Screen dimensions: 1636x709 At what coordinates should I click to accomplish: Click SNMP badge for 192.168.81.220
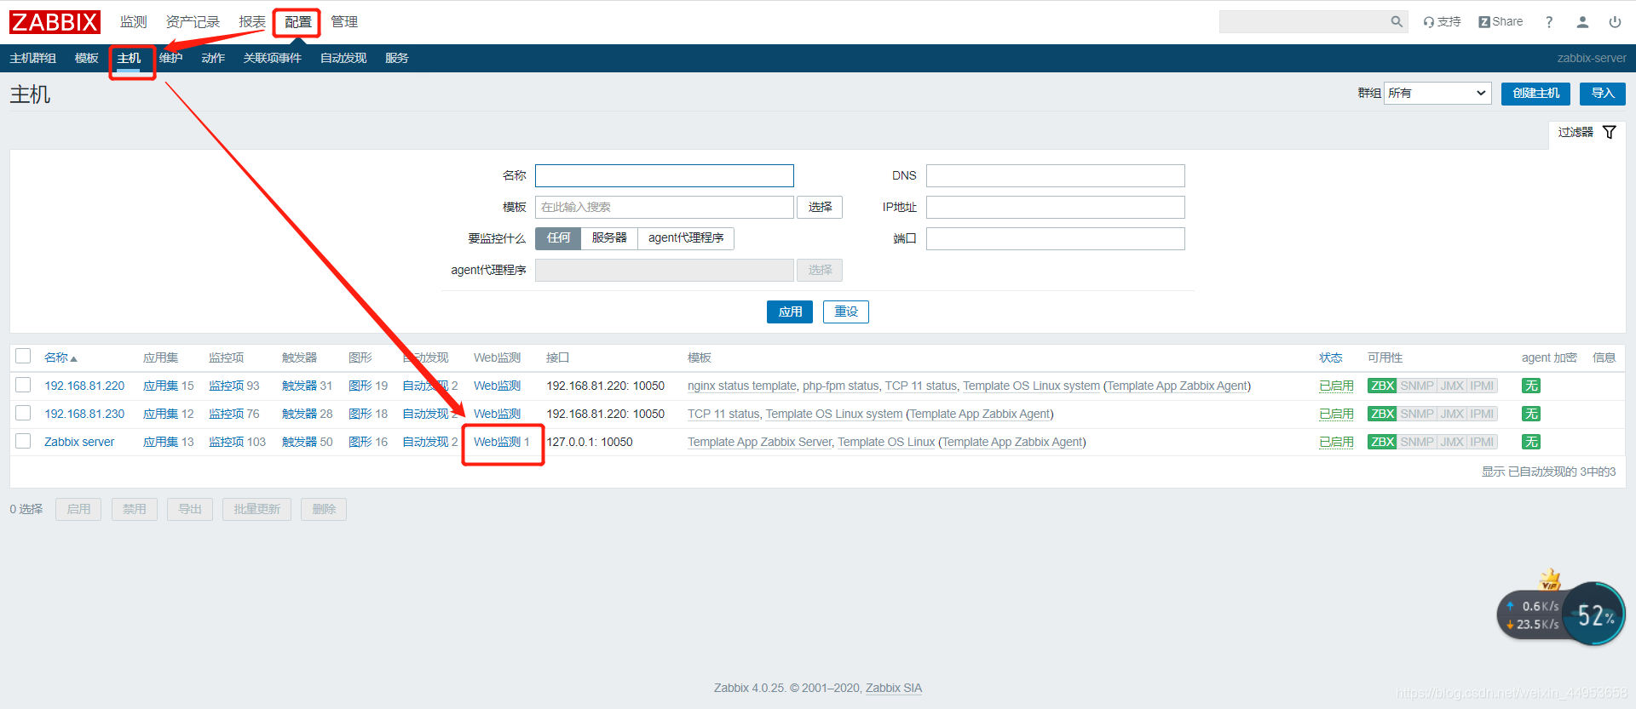tap(1417, 386)
